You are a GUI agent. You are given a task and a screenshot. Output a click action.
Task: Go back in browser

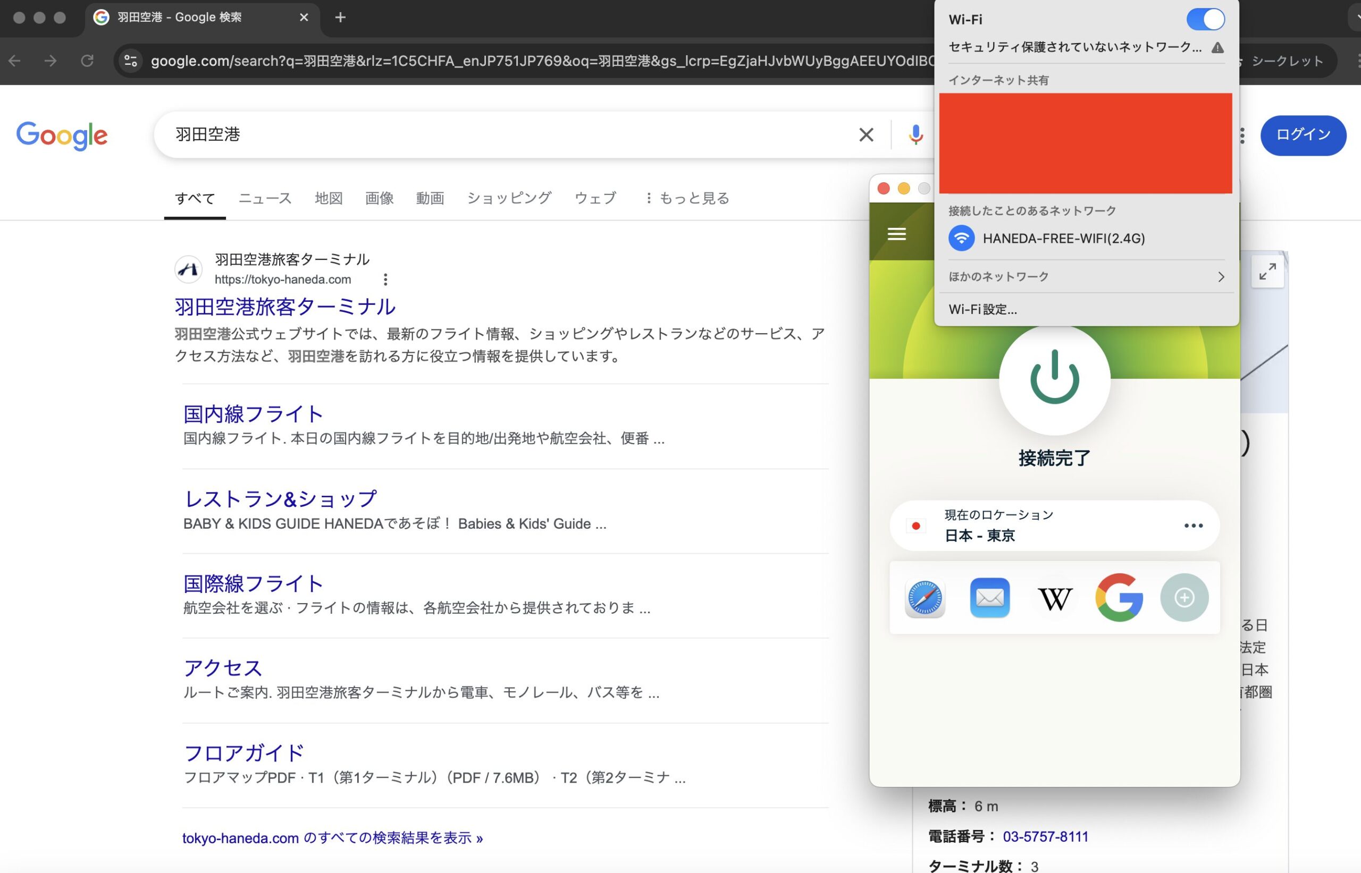point(15,61)
